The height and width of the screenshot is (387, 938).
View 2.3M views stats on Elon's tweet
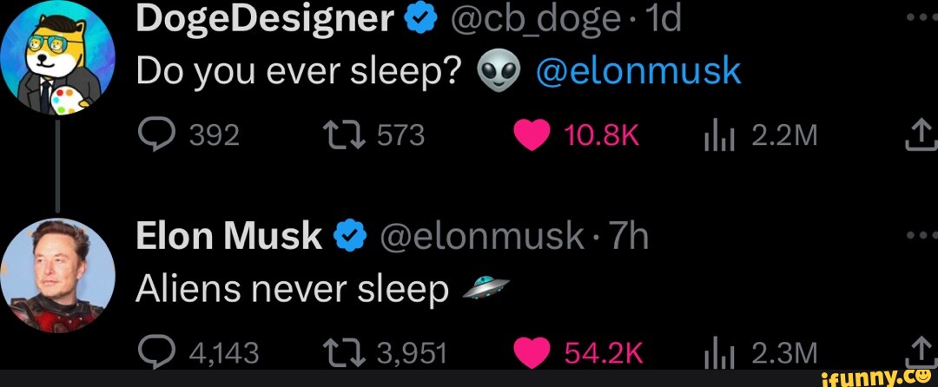717,353
